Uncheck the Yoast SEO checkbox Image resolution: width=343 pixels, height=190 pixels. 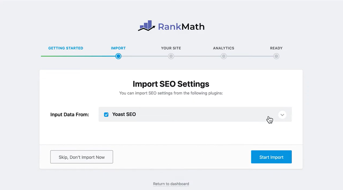point(106,115)
